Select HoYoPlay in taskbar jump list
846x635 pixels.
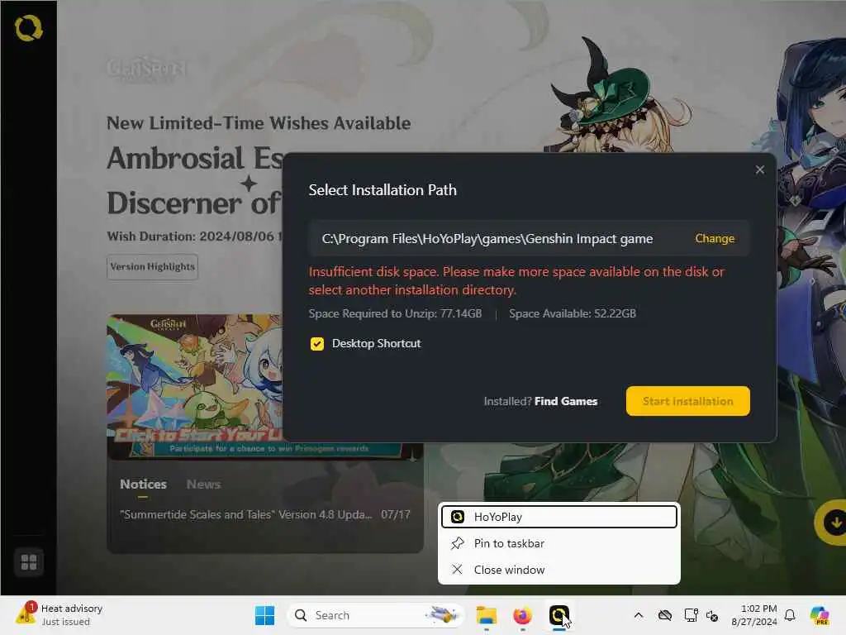click(x=559, y=517)
